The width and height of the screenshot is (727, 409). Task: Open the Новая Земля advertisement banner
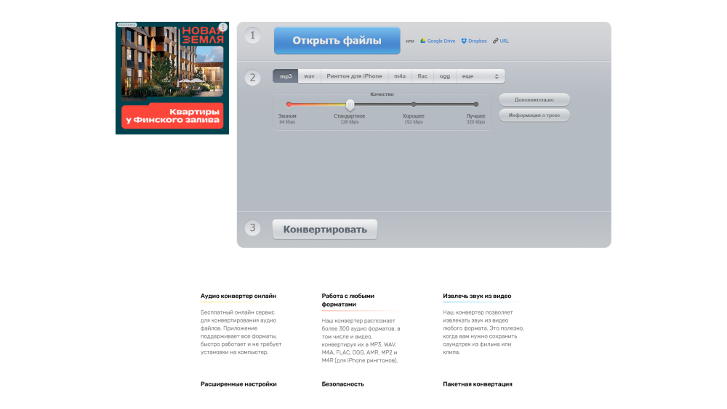tap(172, 78)
